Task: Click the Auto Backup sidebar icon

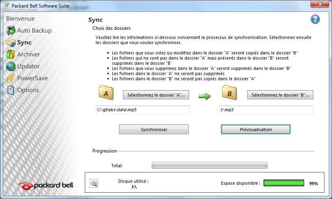Action: (x=11, y=31)
